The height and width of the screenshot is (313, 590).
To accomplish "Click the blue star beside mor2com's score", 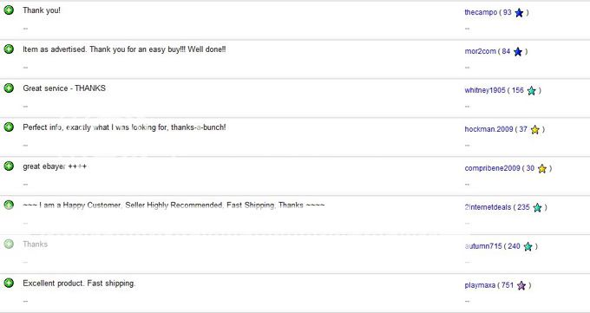I will click(518, 52).
